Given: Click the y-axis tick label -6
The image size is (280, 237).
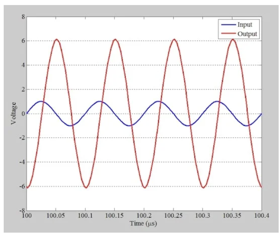Looking at the screenshot, I should [22, 186].
